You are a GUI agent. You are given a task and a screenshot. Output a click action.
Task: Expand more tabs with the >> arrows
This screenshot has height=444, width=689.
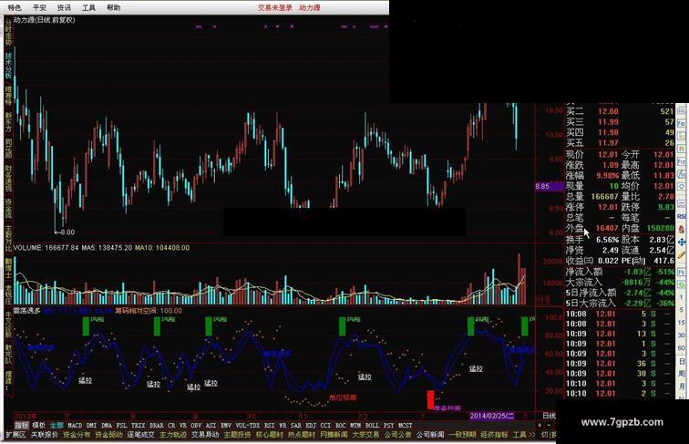(532, 434)
